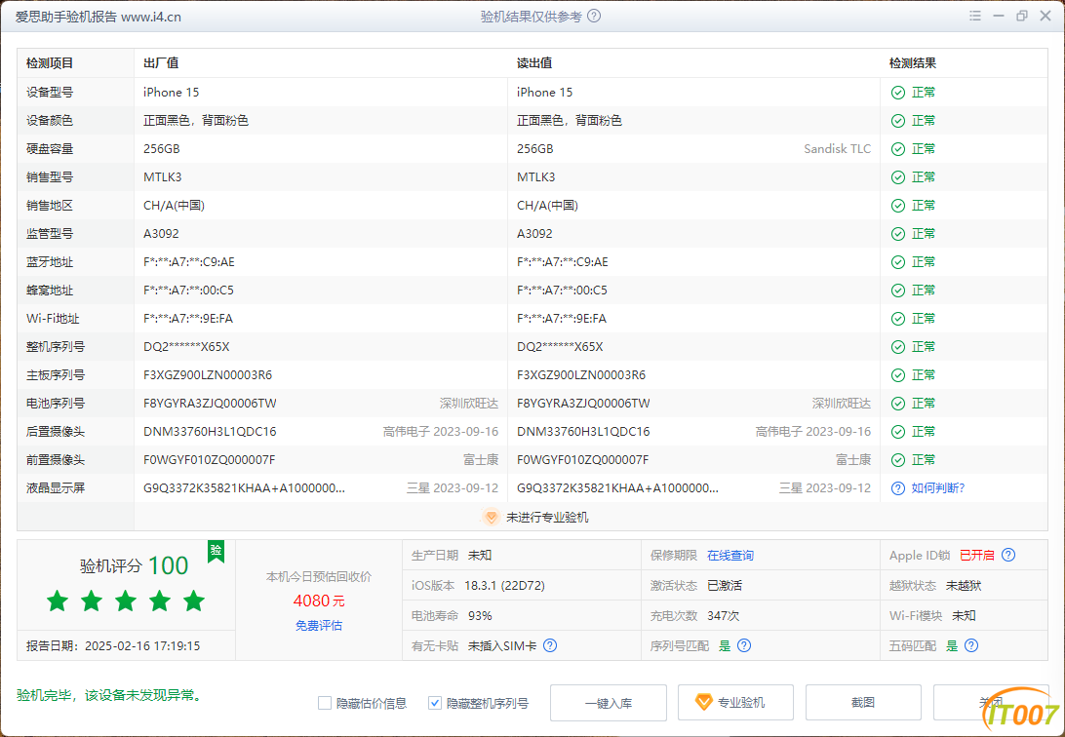Click the 正常 check icon for 销售型号
Image resolution: width=1065 pixels, height=737 pixels.
coord(898,177)
